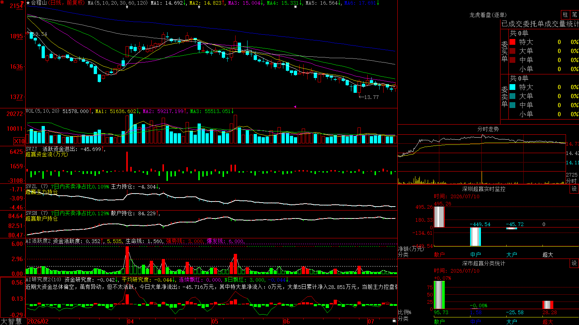
Task: Click the magenta triangle marker below the candlestick chart
Action: [x=295, y=107]
